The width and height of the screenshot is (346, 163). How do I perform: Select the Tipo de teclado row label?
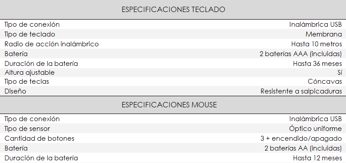click(30, 34)
